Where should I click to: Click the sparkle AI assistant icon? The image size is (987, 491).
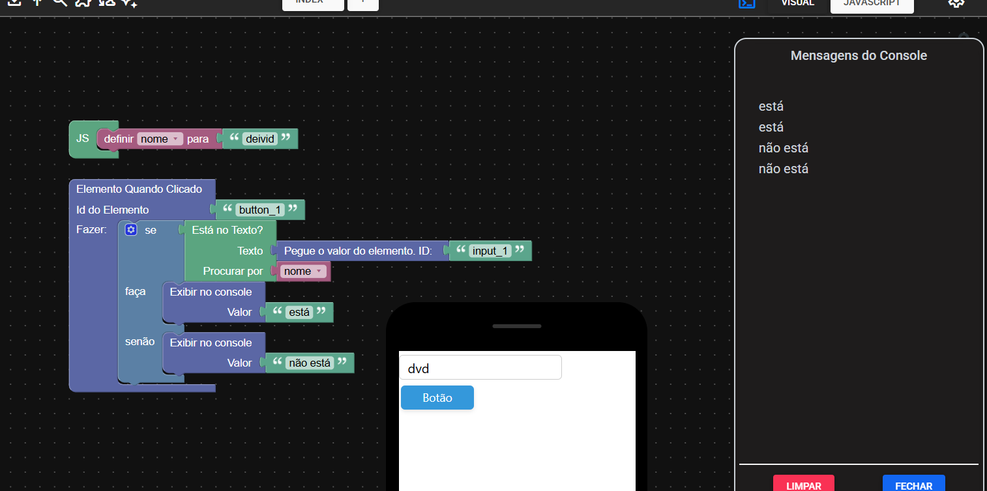coord(129,3)
